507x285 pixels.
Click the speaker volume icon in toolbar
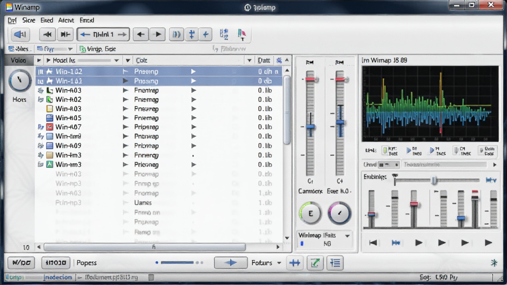[20, 34]
